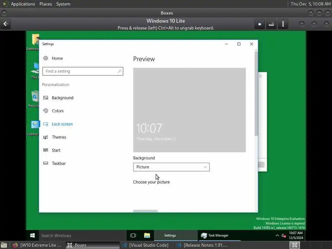
Task: Select the Control Panel desktop icon
Action: [x=33, y=128]
